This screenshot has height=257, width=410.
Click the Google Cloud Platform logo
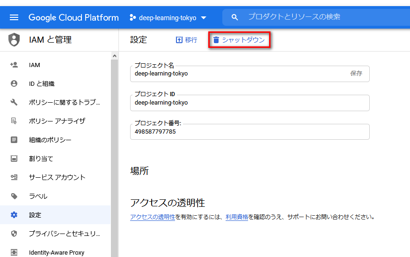tap(73, 17)
